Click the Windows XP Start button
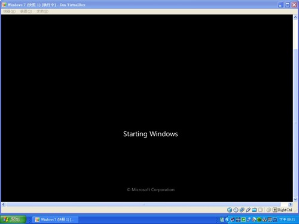Viewport: 299px width, 224px height. click(13, 220)
